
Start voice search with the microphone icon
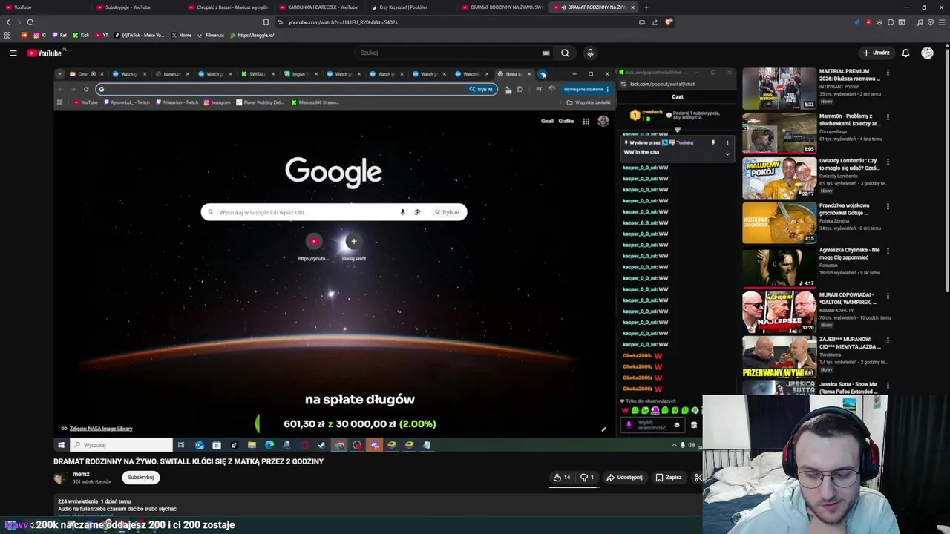click(590, 53)
